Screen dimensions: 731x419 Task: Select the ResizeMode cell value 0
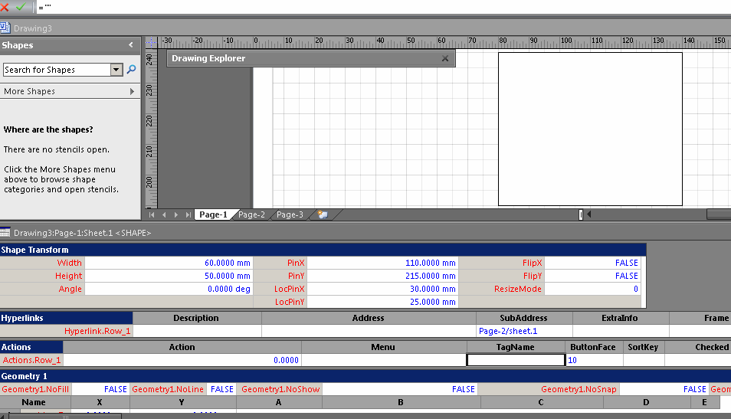pyautogui.click(x=593, y=289)
